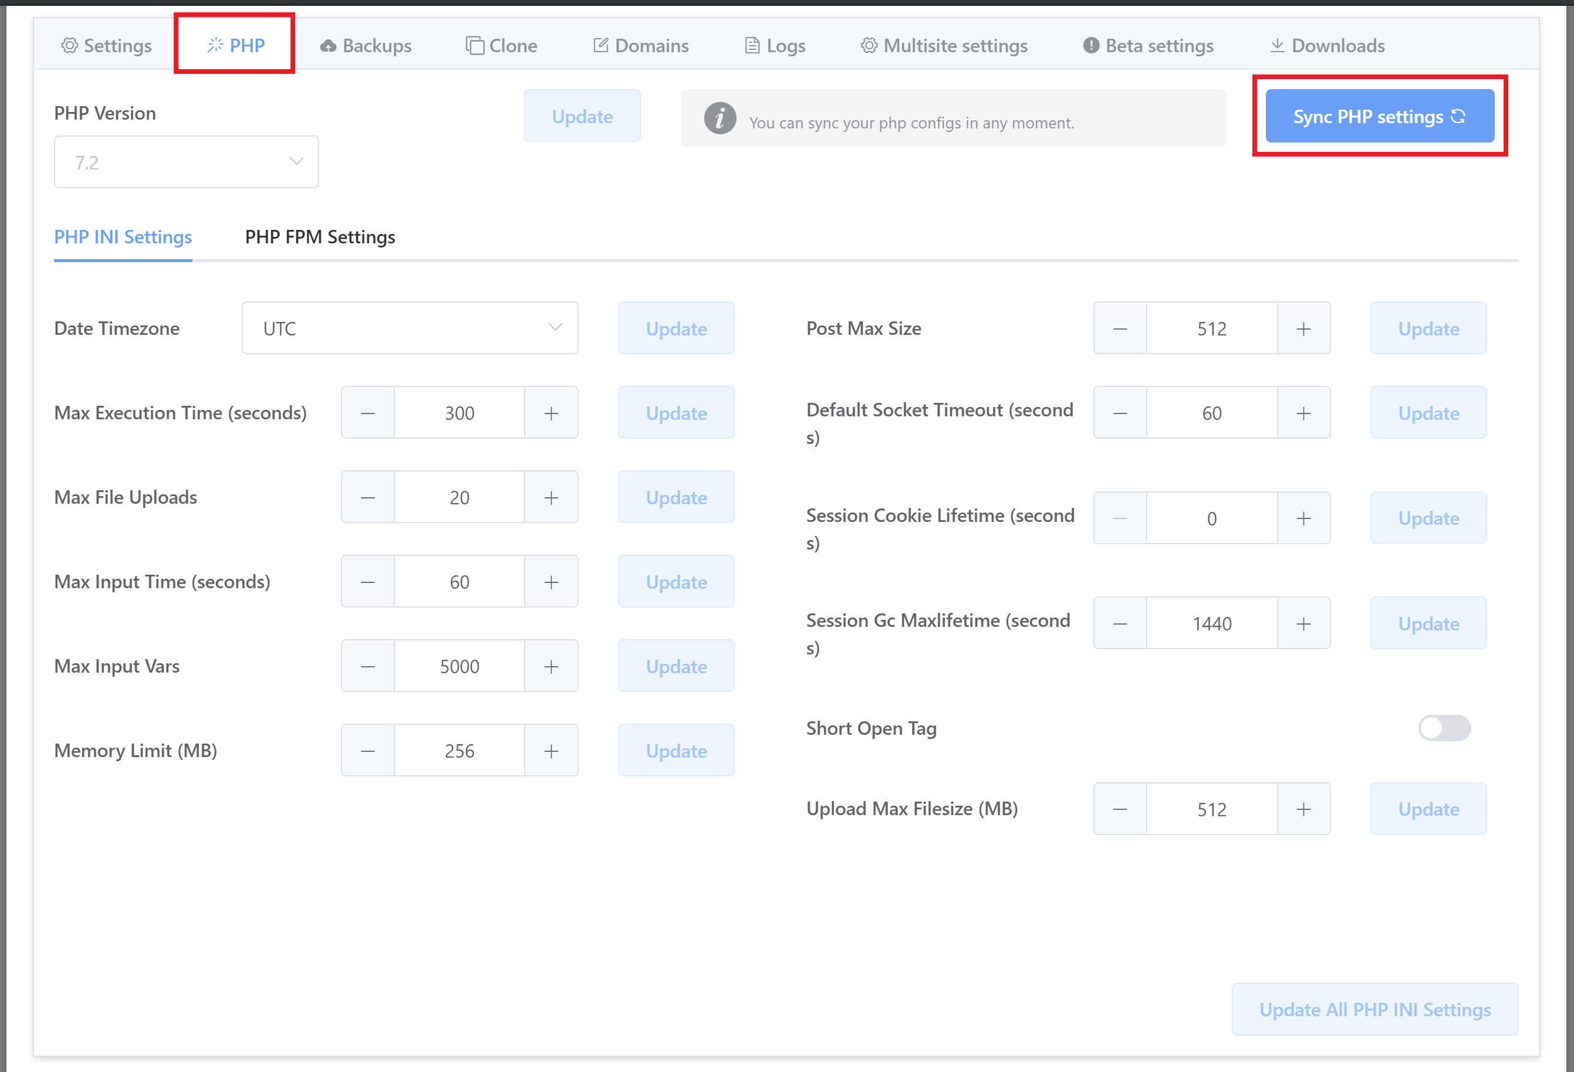Decrease Max Input Vars value
The height and width of the screenshot is (1072, 1574).
pyautogui.click(x=368, y=667)
